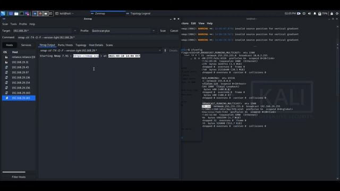Select the Hosts view button
This screenshot has height=191, width=340.
point(10,45)
